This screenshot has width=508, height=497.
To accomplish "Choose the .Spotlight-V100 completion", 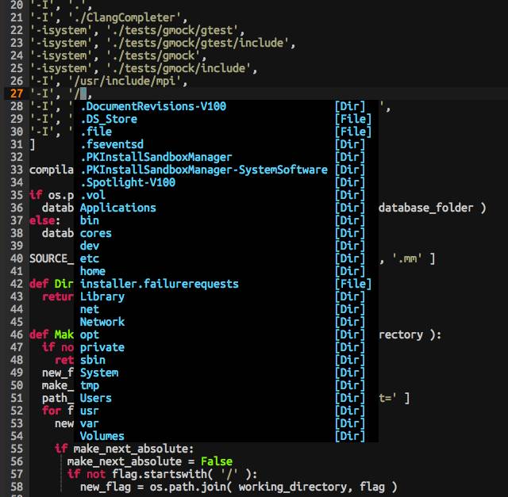I will [x=225, y=182].
